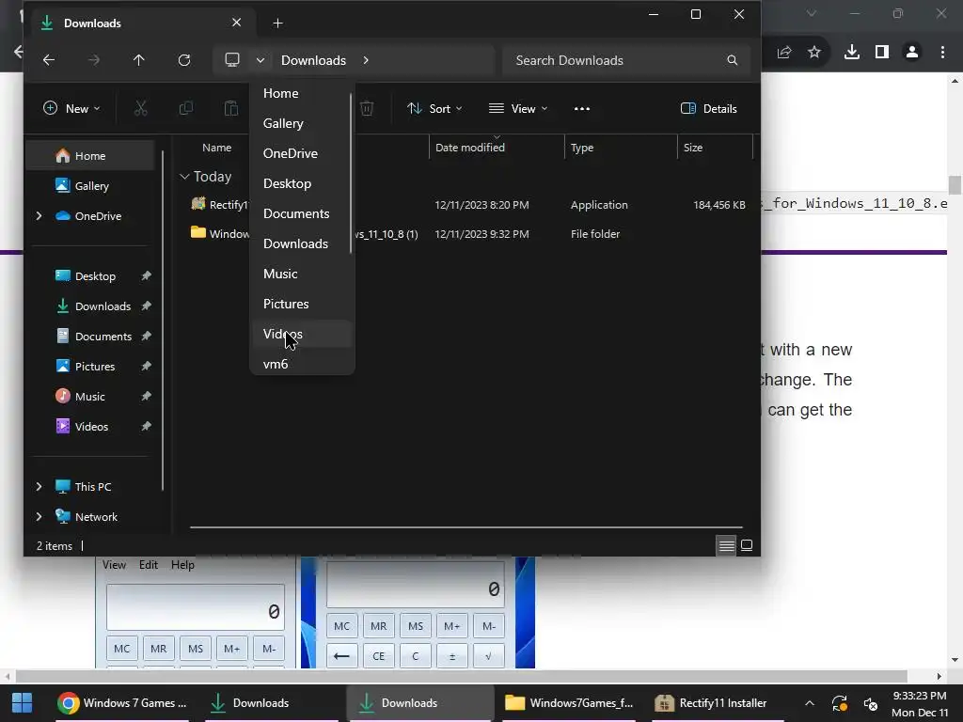963x722 pixels.
Task: Select Documents in the dropdown list
Action: click(302, 213)
